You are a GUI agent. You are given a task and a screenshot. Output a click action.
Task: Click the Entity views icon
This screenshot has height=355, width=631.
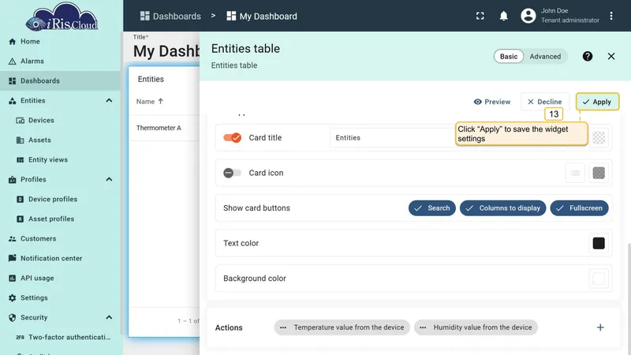coord(21,160)
